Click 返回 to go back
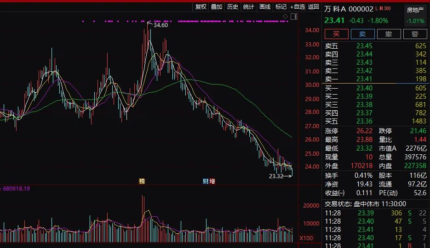 (314, 6)
